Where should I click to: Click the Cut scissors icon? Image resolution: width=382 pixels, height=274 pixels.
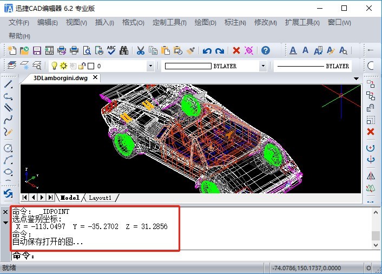coord(140,50)
